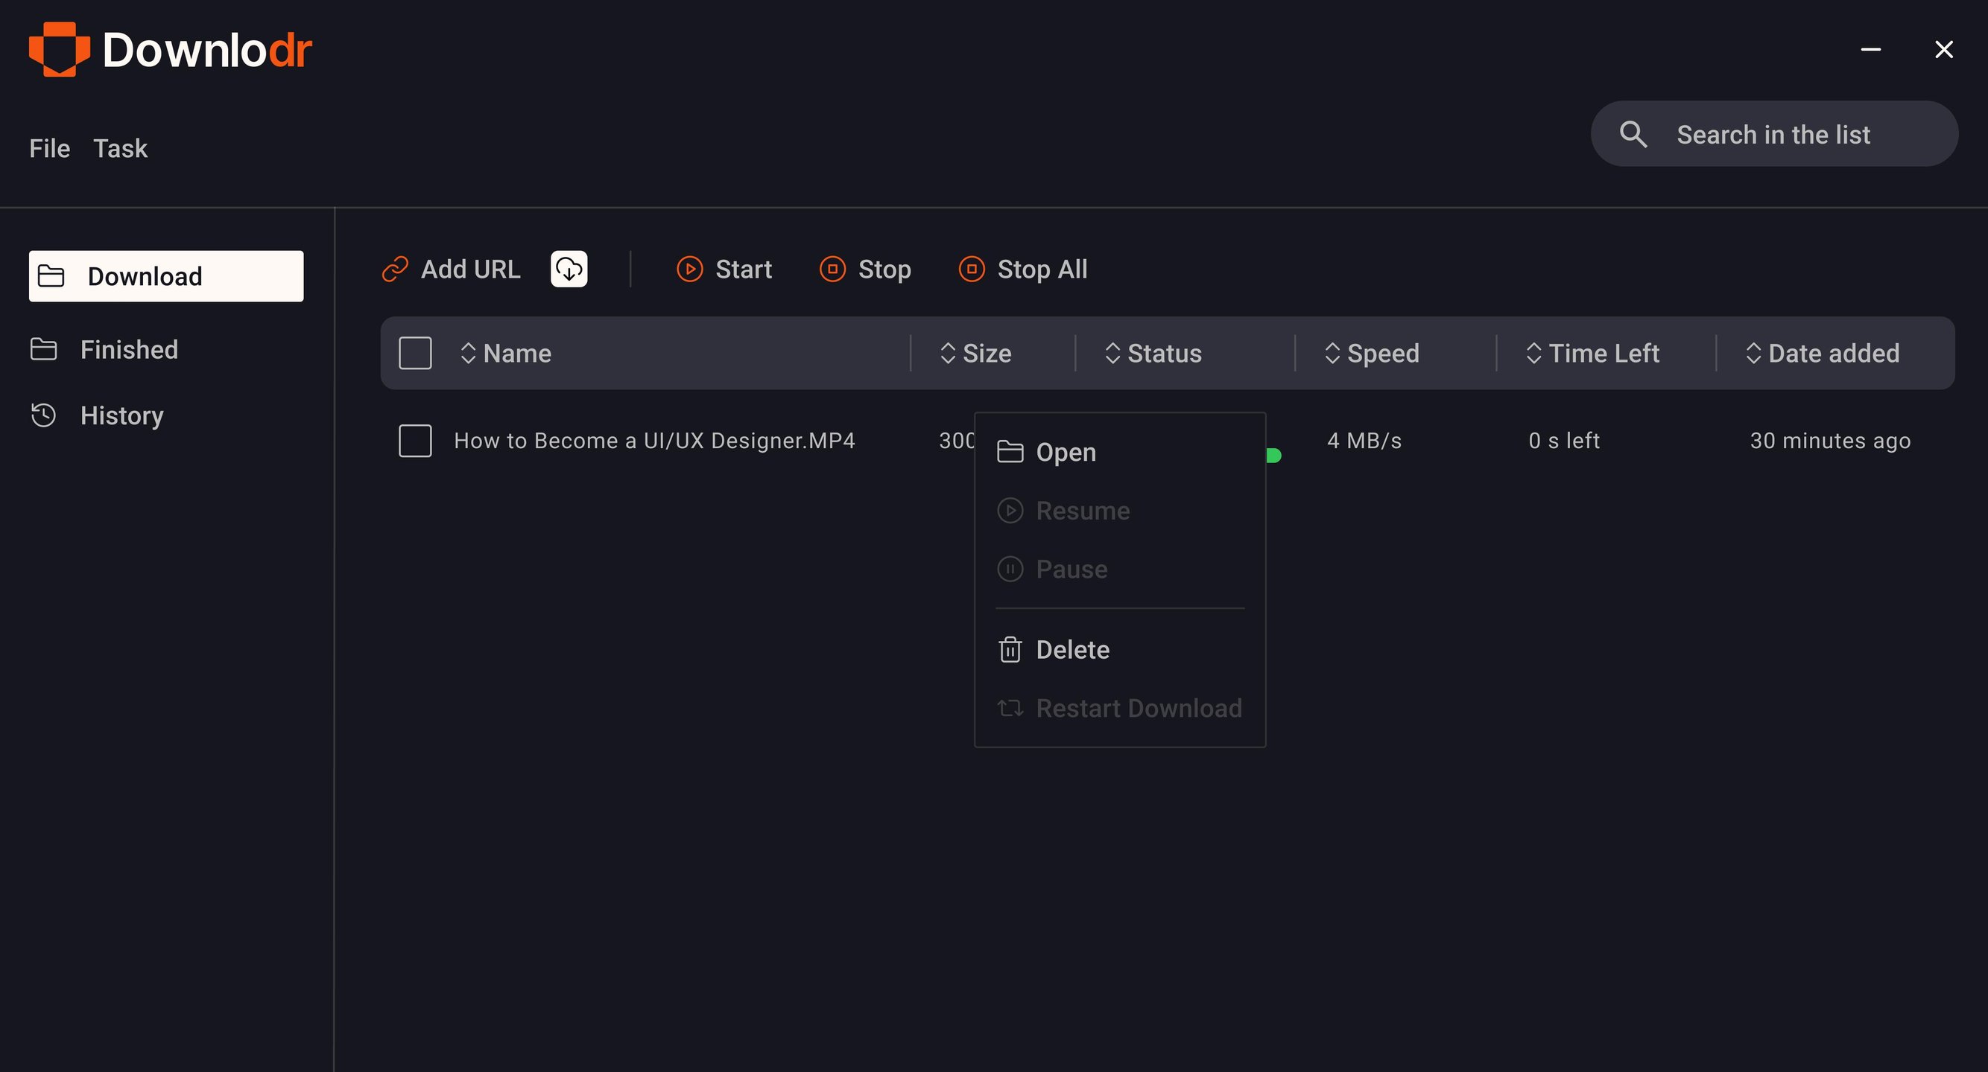The width and height of the screenshot is (1988, 1072).
Task: Choose Open from the context menu
Action: 1065,452
